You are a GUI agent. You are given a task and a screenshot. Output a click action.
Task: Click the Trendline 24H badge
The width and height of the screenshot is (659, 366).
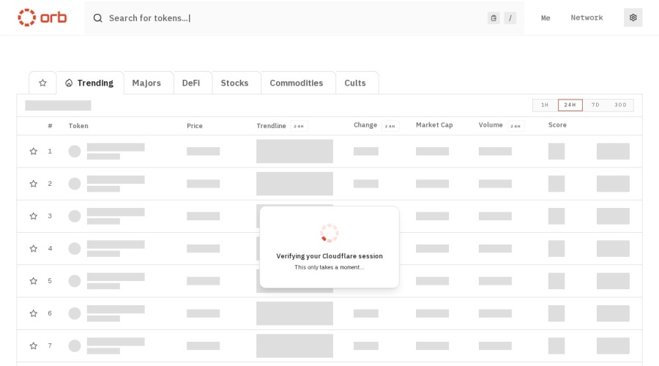coord(299,126)
